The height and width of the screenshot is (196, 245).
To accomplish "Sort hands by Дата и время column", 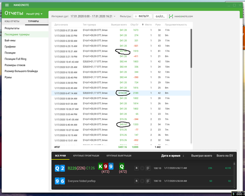I will (171, 155).
